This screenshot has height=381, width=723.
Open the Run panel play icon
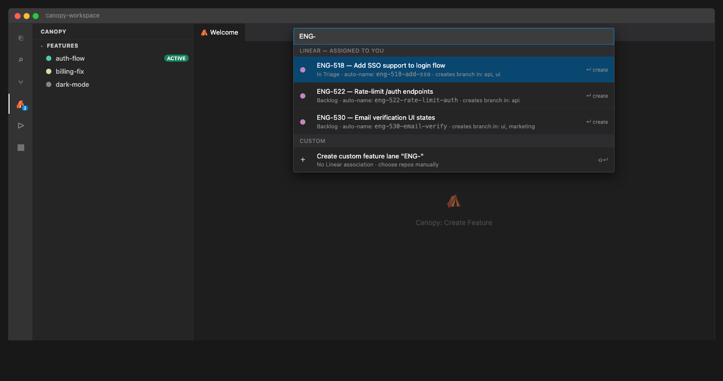coord(20,125)
